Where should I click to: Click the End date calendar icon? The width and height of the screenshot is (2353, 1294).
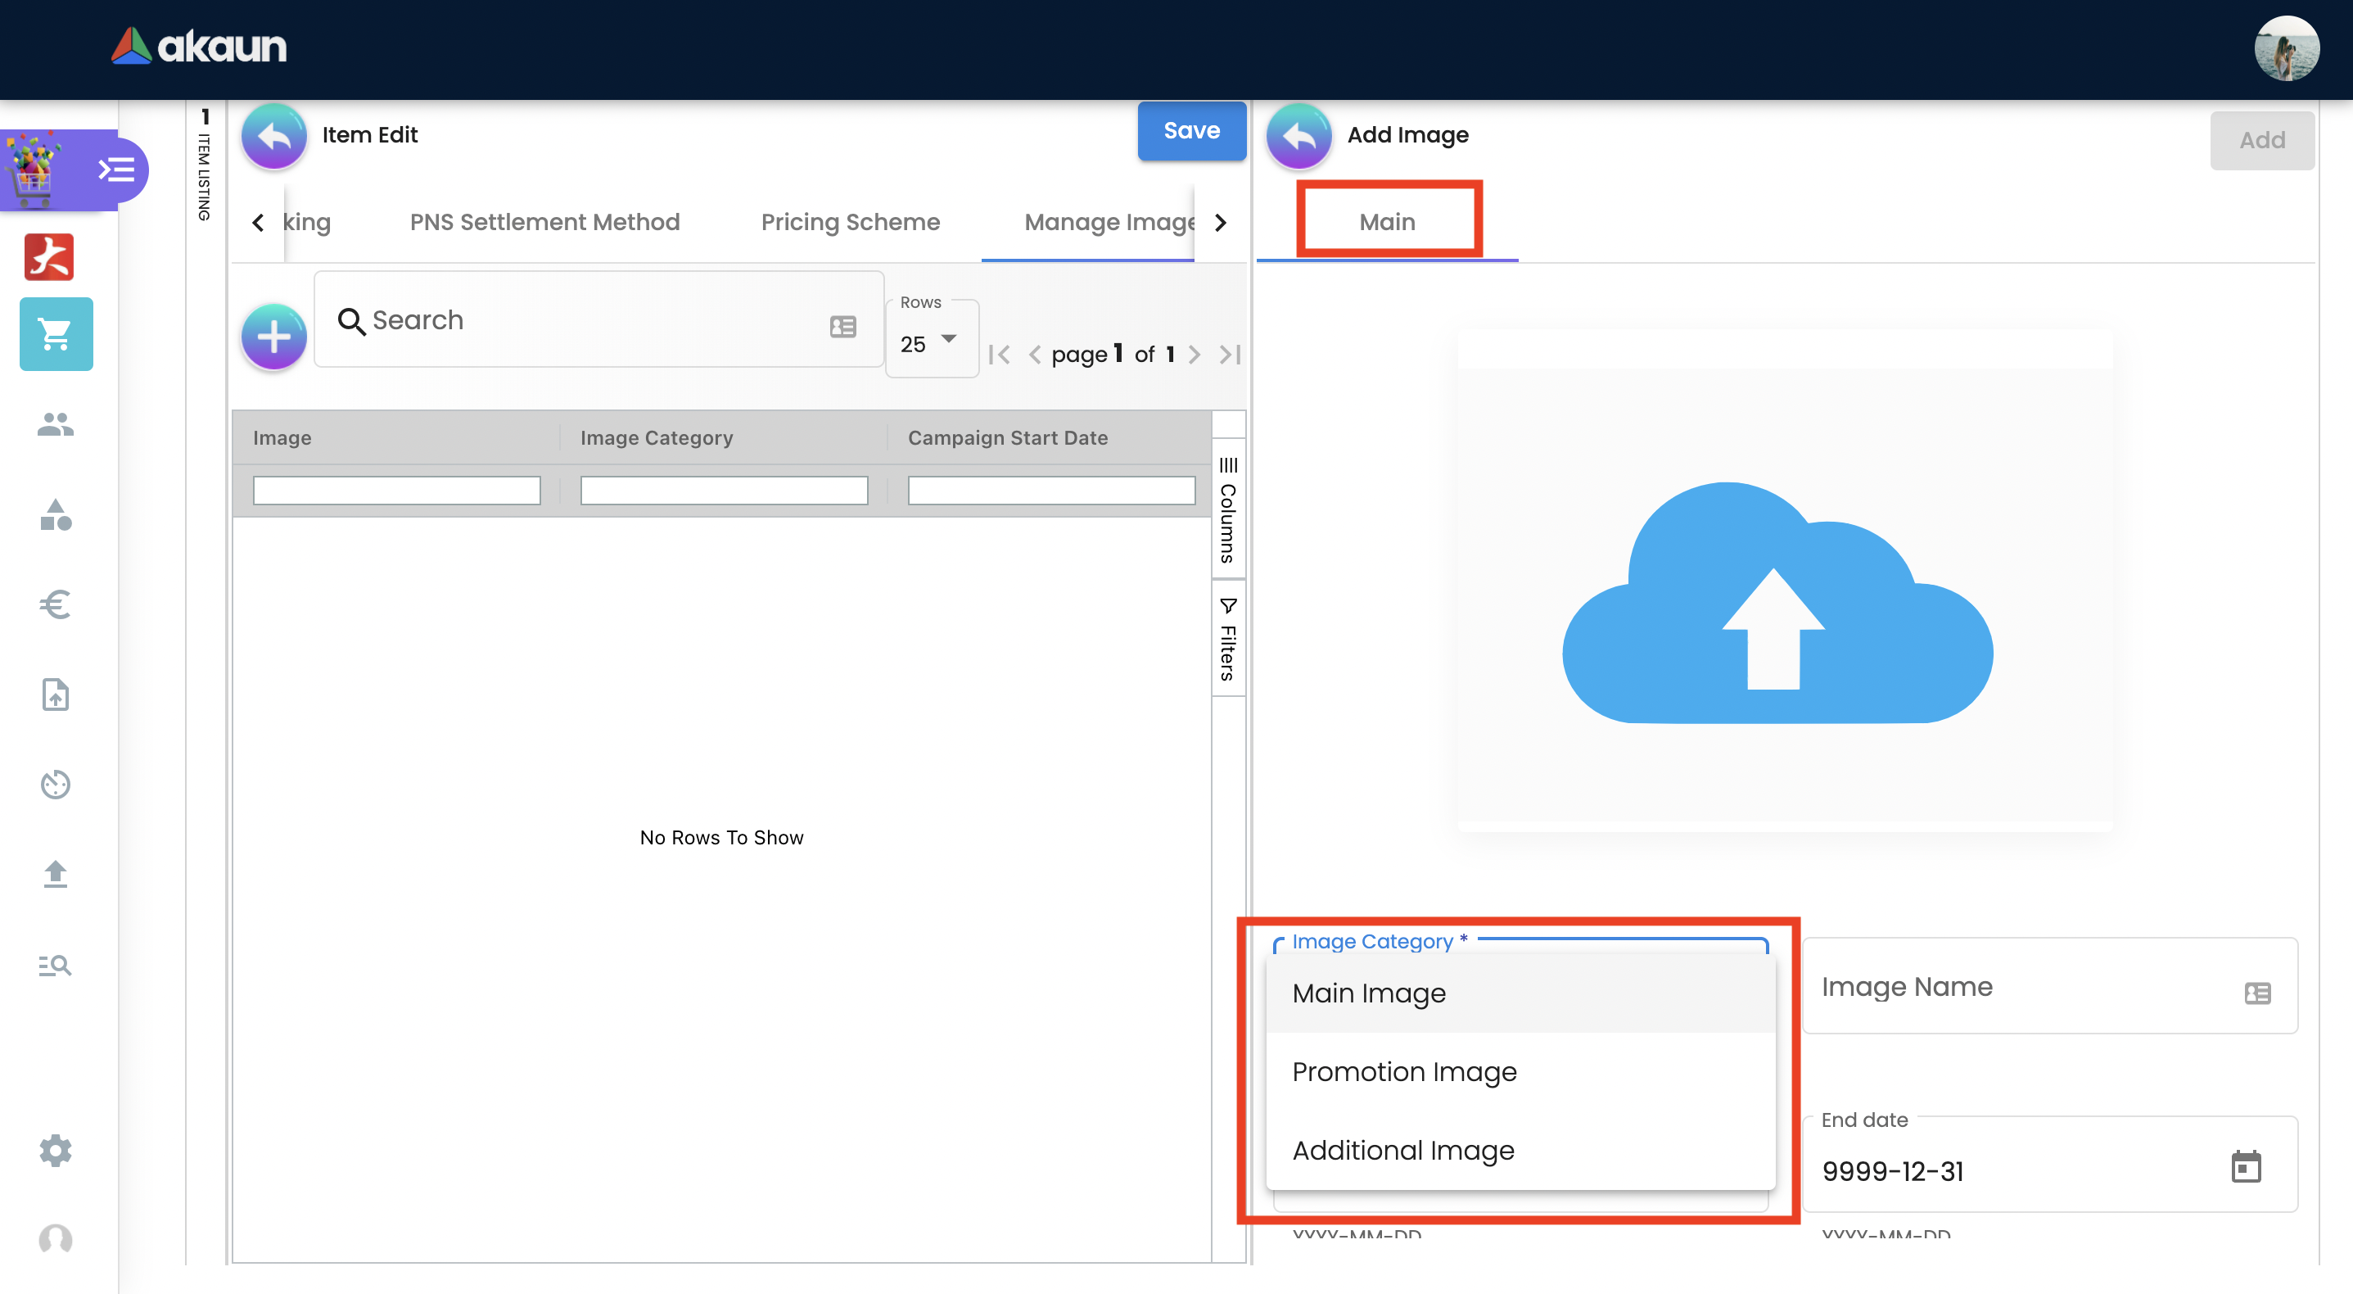point(2245,1167)
